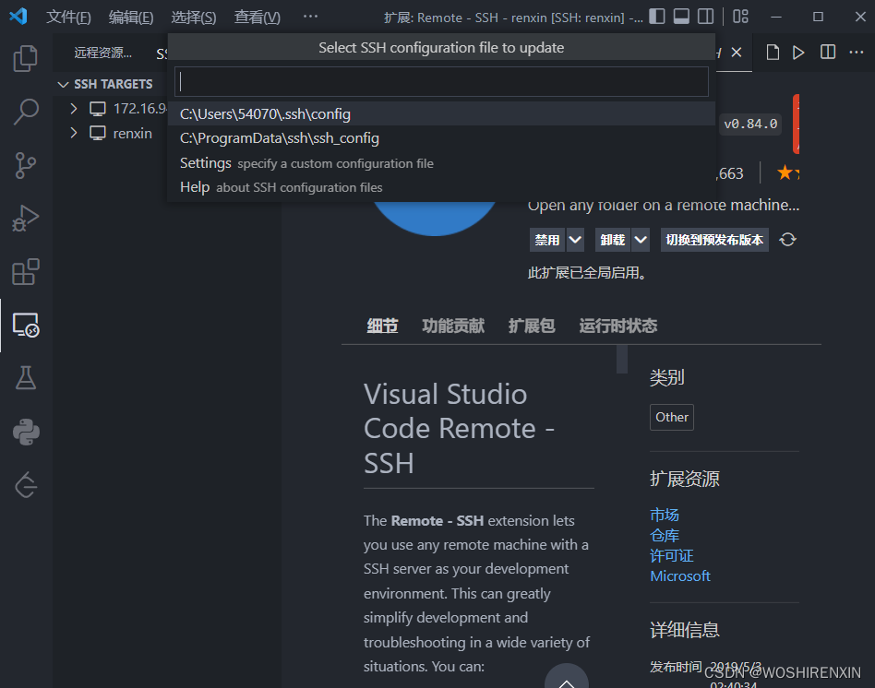Toggle the bottom panel layout

click(x=681, y=17)
